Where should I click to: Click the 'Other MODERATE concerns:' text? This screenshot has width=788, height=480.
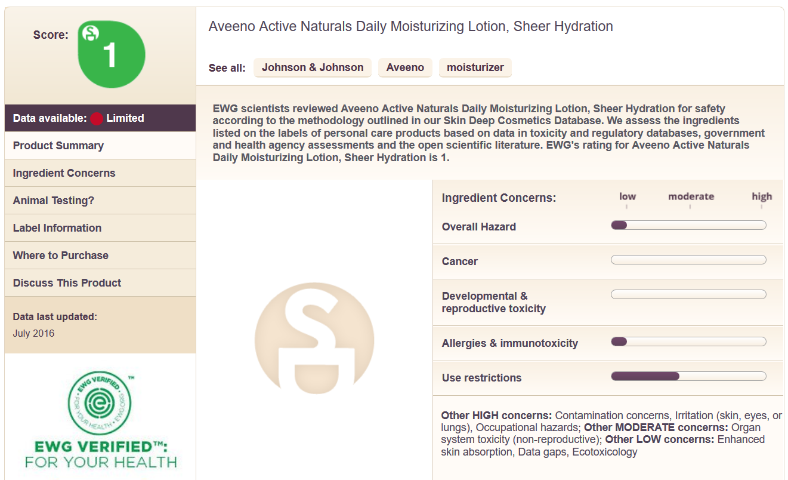coord(656,427)
